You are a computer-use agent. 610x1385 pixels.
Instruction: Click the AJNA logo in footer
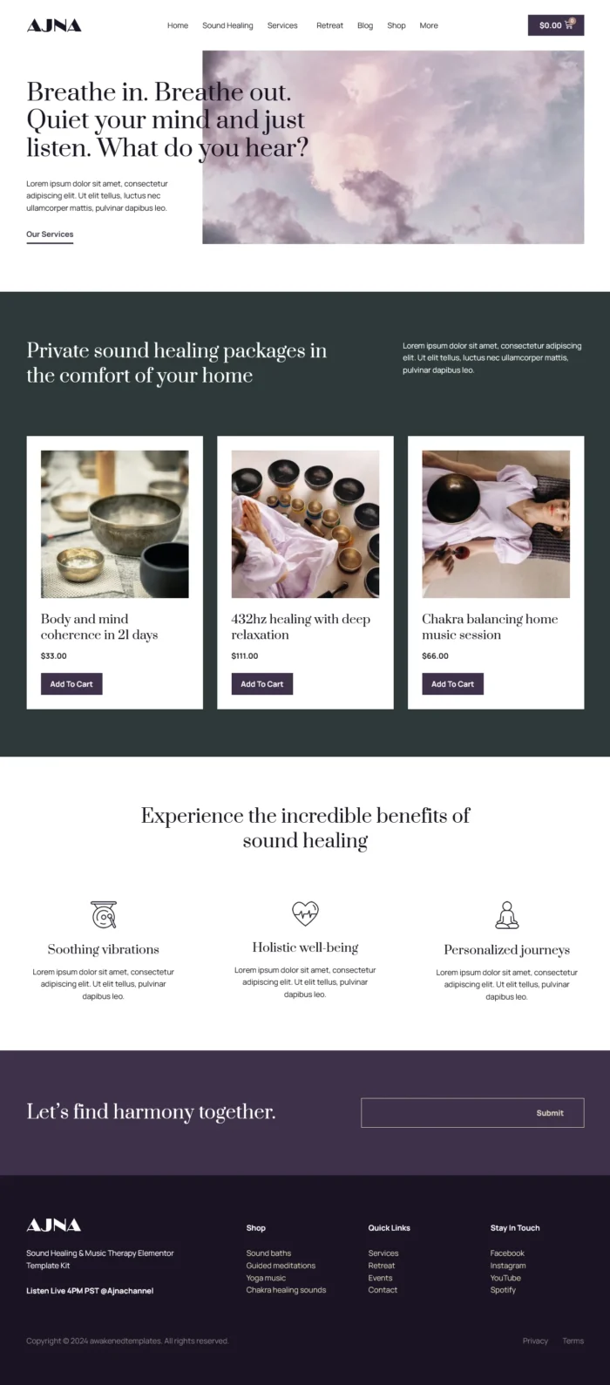tap(54, 1225)
